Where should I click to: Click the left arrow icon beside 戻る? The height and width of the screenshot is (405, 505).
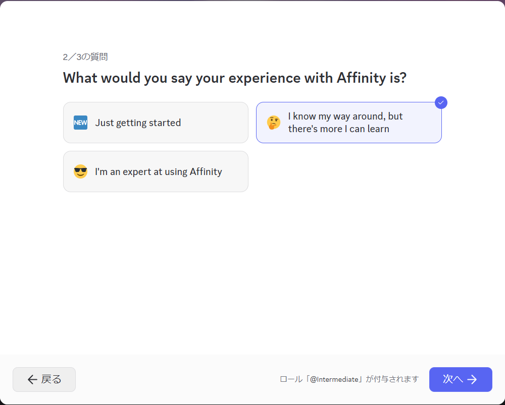click(32, 379)
